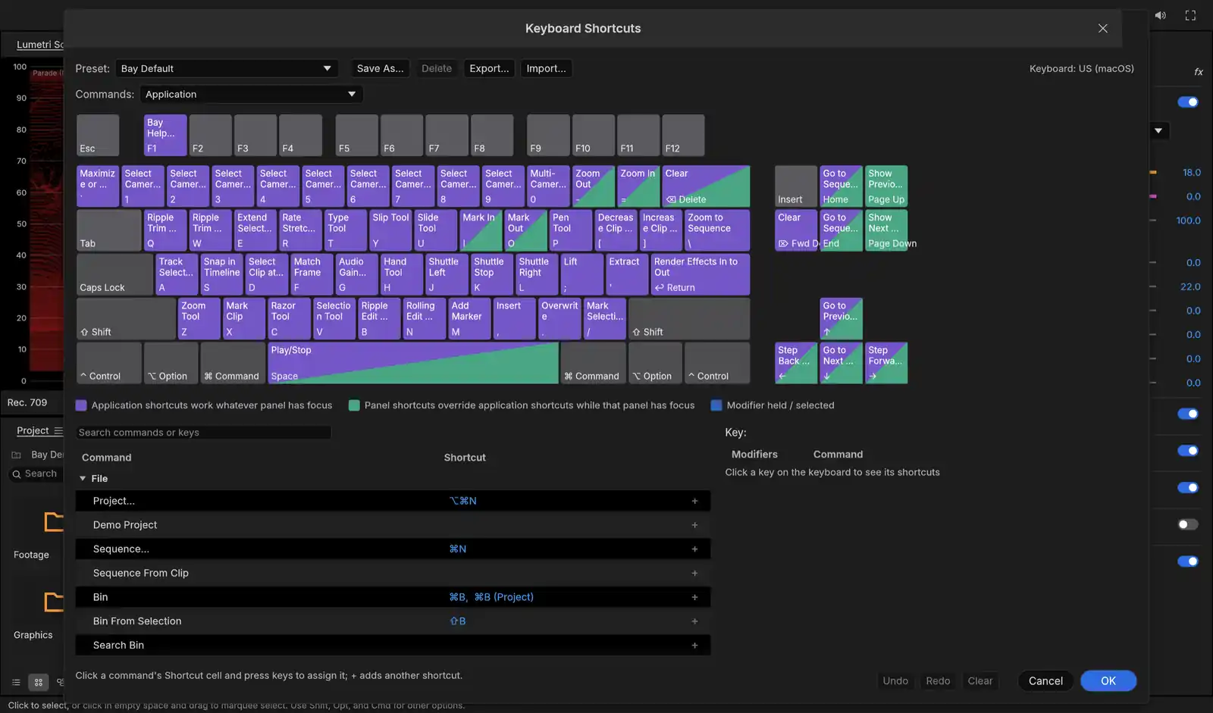
Task: Click the fx icon in the right panel
Action: pyautogui.click(x=1199, y=72)
